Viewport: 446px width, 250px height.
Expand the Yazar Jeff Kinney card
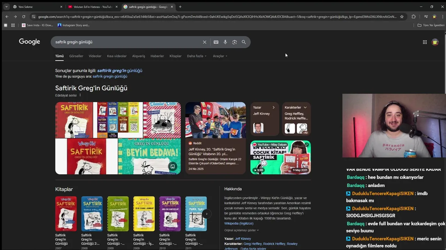click(265, 118)
